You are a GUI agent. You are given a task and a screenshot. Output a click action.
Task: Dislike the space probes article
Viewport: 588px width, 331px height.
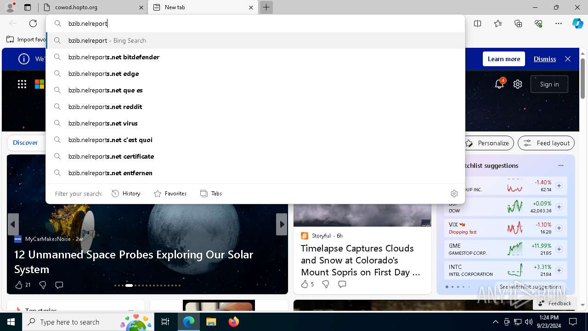43,285
